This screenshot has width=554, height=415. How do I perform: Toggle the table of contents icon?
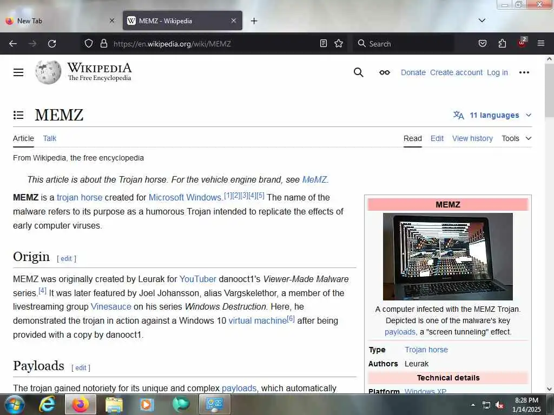click(18, 115)
